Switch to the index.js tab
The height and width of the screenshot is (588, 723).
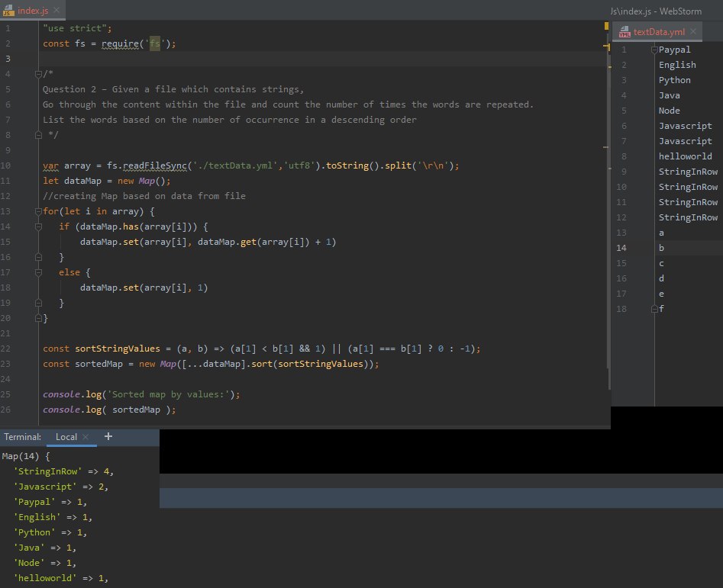[33, 10]
